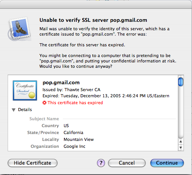Click the empty scrollbar track area
This screenshot has width=192, height=175.
(x=181, y=112)
